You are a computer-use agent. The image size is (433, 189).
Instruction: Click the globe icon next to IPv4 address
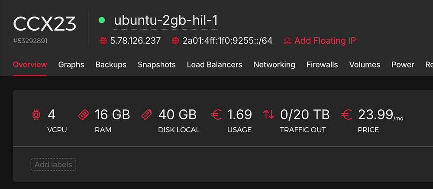click(103, 41)
